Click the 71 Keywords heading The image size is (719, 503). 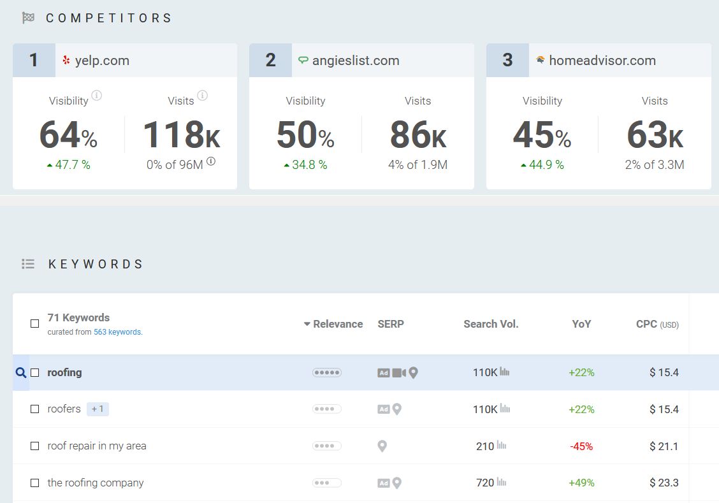click(78, 317)
